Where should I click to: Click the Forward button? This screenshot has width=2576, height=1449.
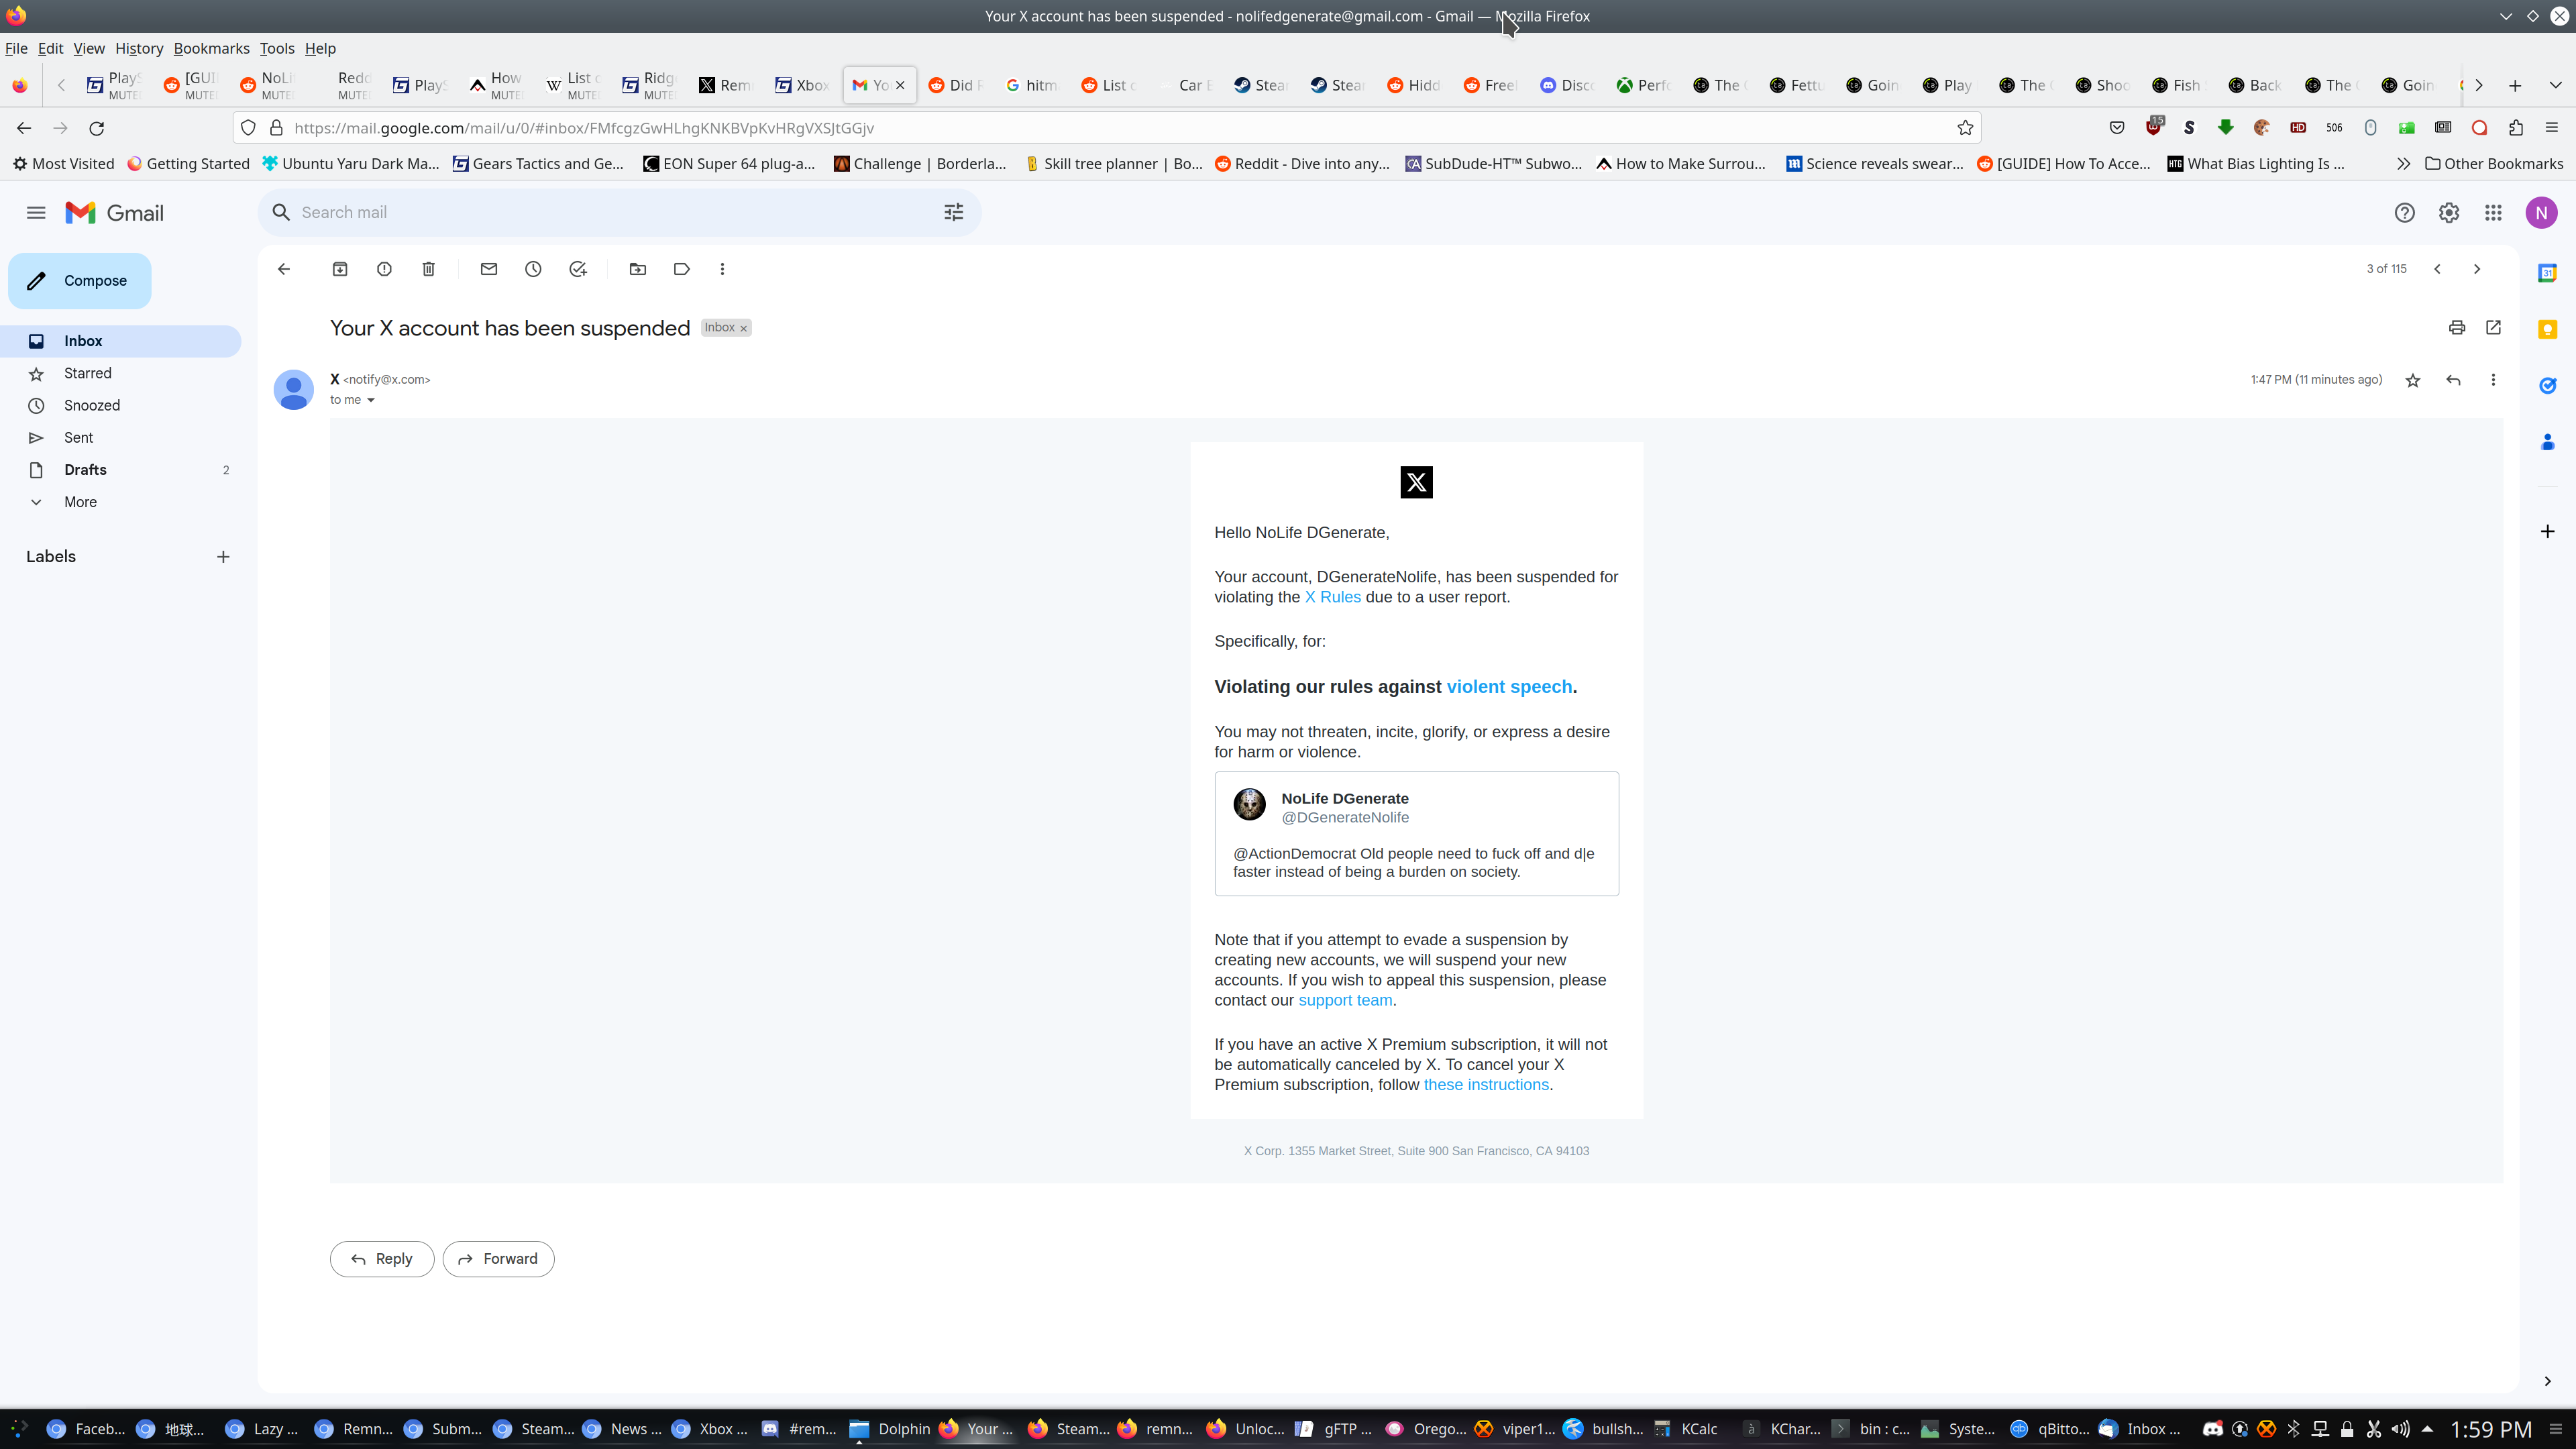tap(498, 1259)
